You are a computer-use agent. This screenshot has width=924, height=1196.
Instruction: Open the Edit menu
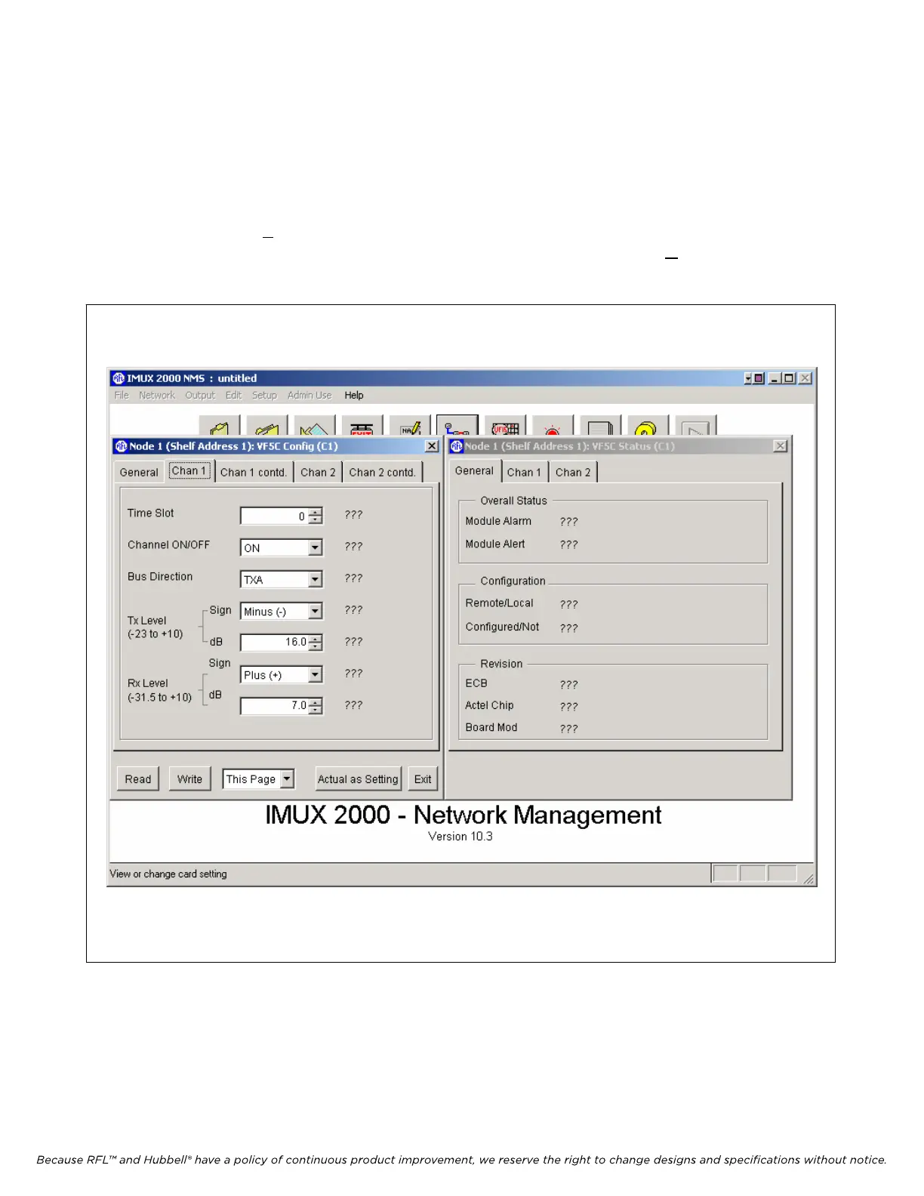pos(233,395)
